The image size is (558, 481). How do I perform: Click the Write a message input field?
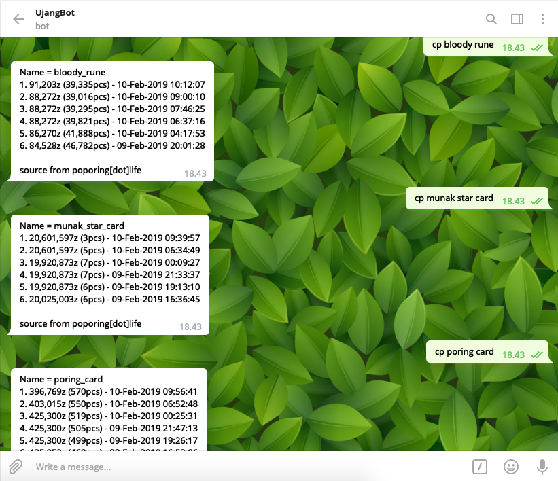pyautogui.click(x=249, y=467)
